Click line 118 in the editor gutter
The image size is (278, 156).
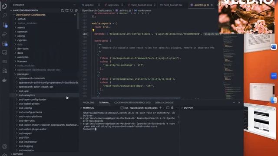(x=85, y=34)
